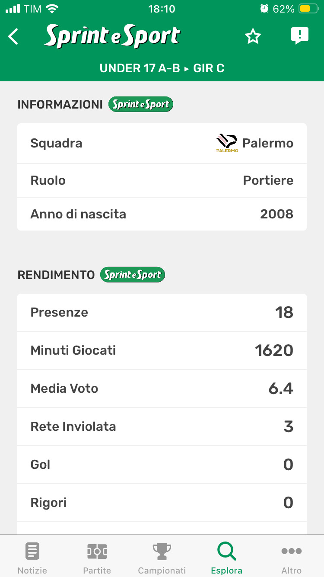
Task: Select the Ruolo Portiere row
Action: pyautogui.click(x=162, y=180)
